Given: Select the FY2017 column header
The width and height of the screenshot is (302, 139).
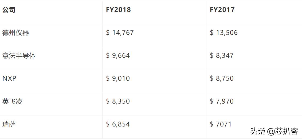Looking at the screenshot, I should point(222,10).
